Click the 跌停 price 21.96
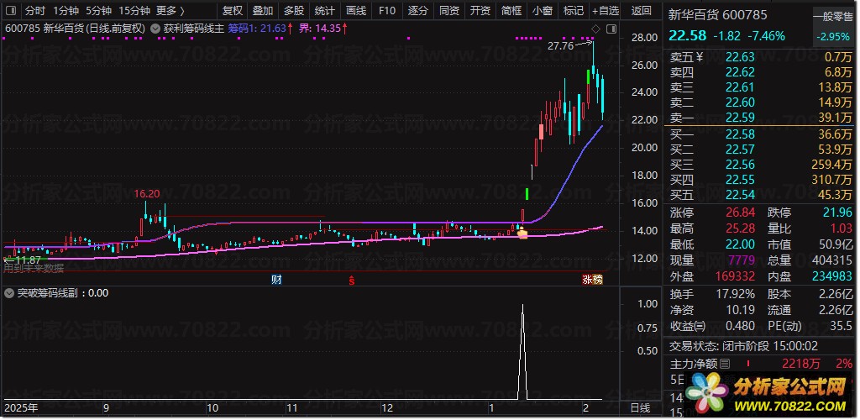The height and width of the screenshot is (420, 860). 837,213
